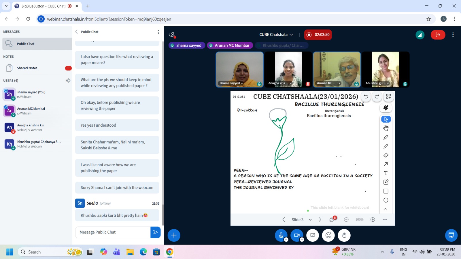461x259 pixels.
Task: Open Public Chat options menu
Action: click(x=158, y=32)
